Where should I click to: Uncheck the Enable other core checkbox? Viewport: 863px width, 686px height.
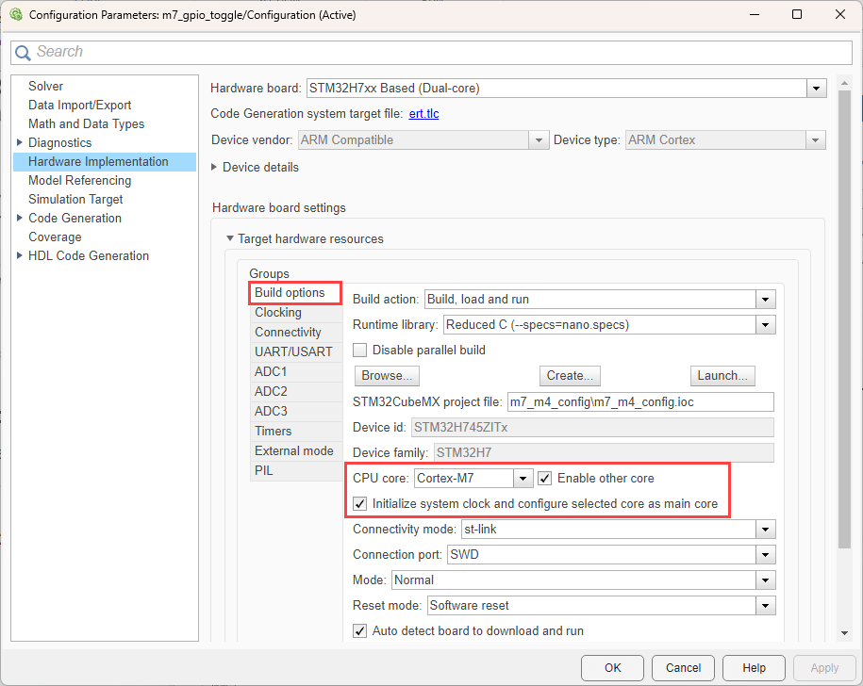[x=545, y=478]
